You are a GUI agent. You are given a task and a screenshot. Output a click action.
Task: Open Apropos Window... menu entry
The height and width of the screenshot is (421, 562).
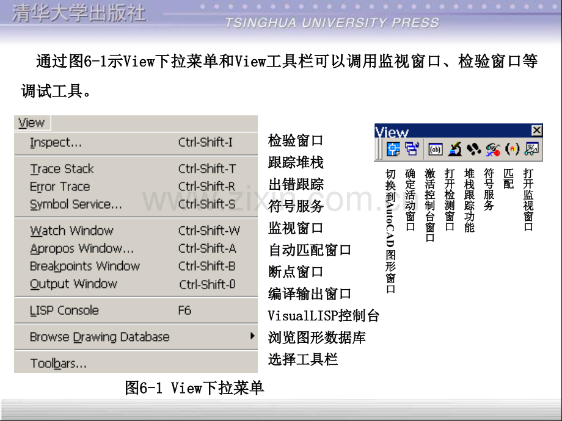136,248
